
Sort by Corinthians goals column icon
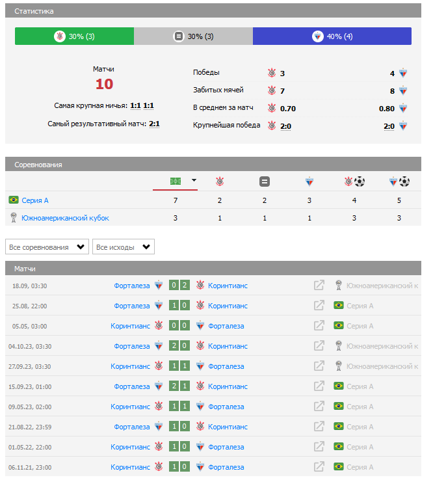pos(354,181)
